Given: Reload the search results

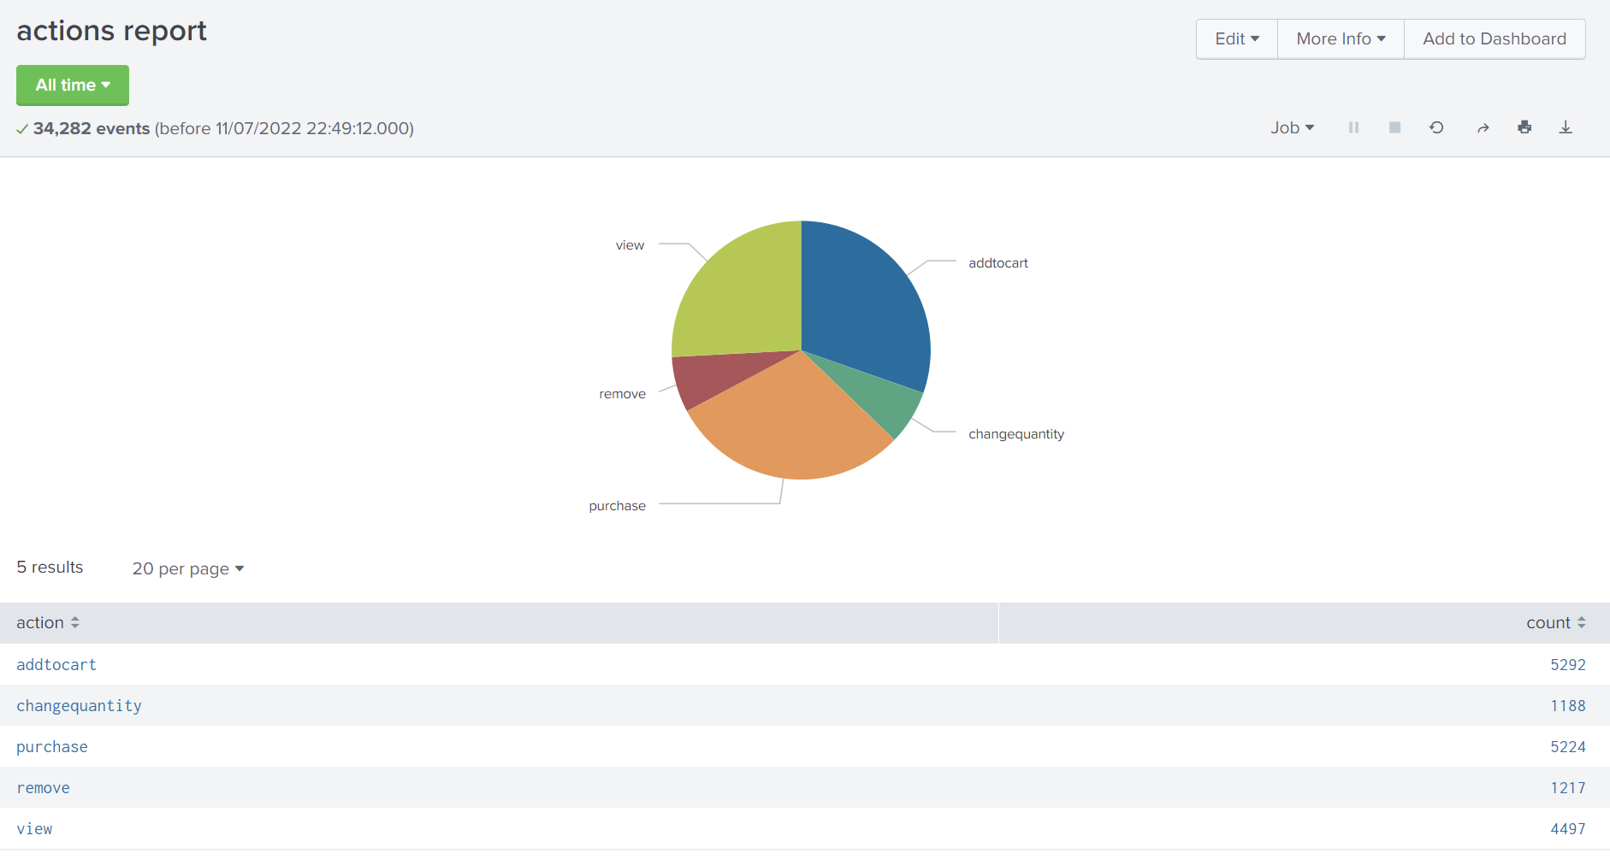Looking at the screenshot, I should 1437,127.
